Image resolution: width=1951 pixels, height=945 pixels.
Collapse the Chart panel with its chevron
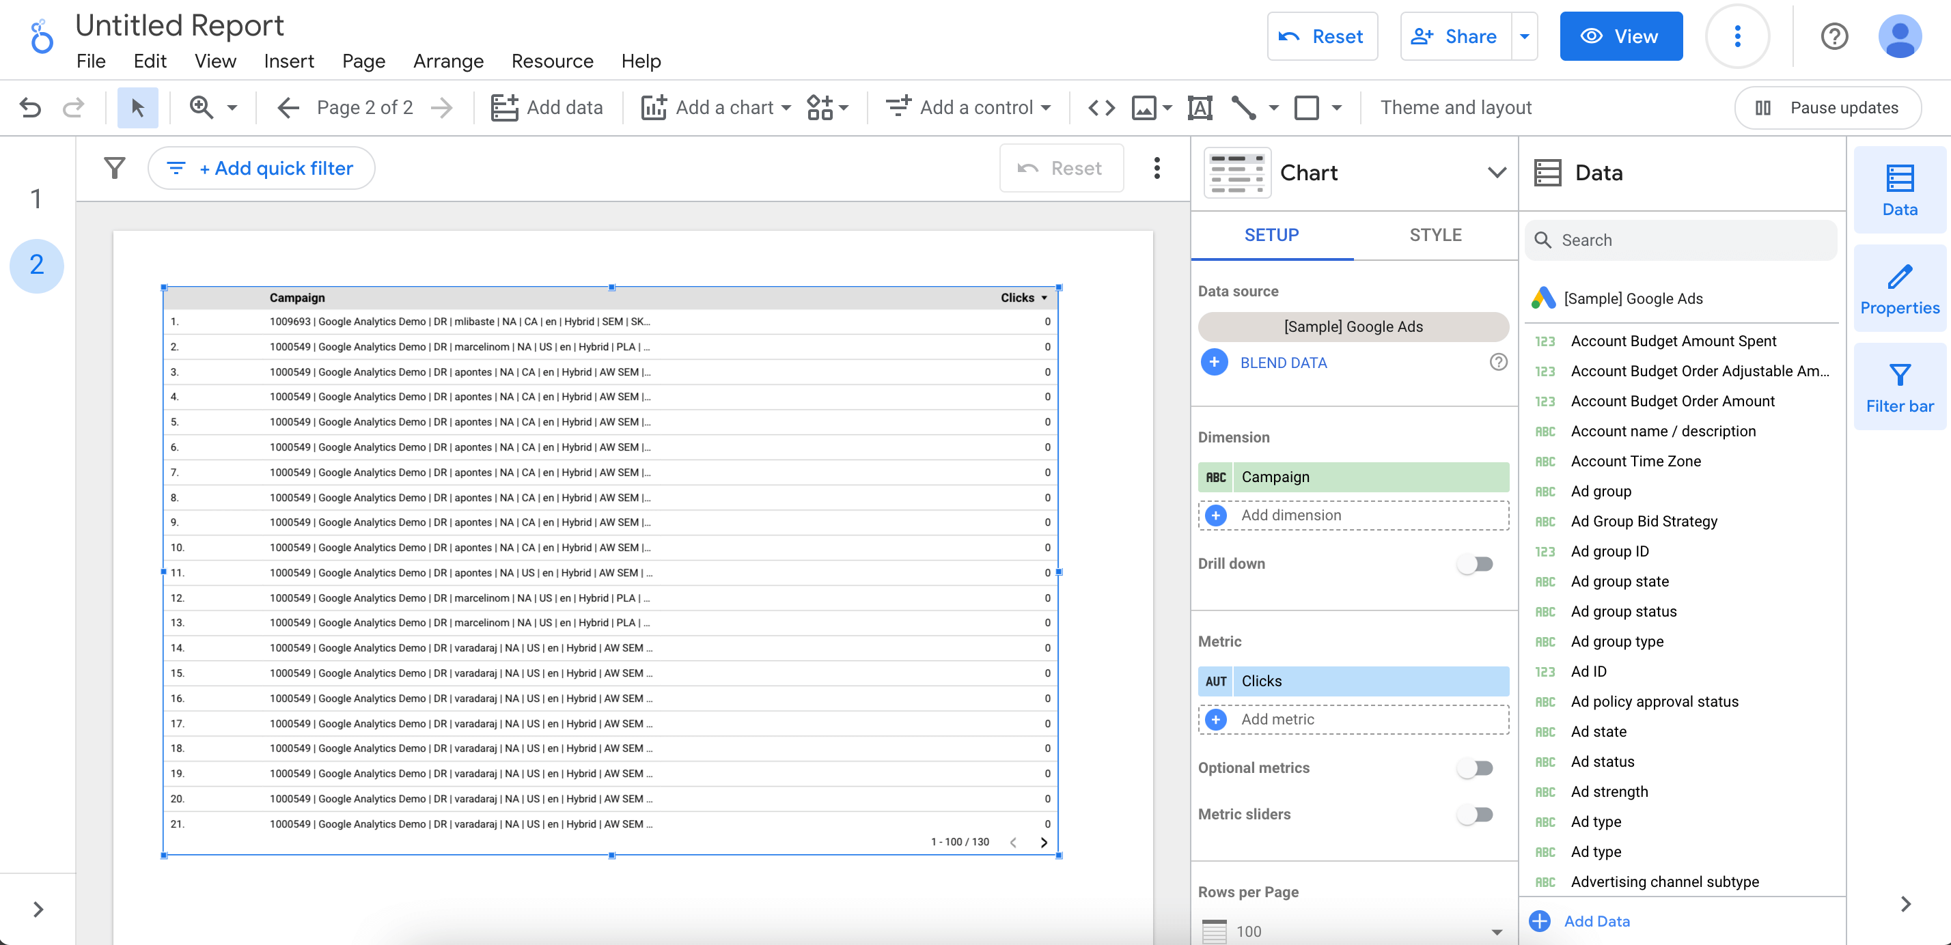1497,173
